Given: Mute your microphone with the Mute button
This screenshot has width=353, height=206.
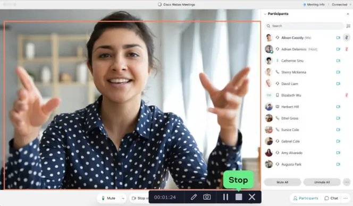Looking at the screenshot, I should [x=109, y=198].
